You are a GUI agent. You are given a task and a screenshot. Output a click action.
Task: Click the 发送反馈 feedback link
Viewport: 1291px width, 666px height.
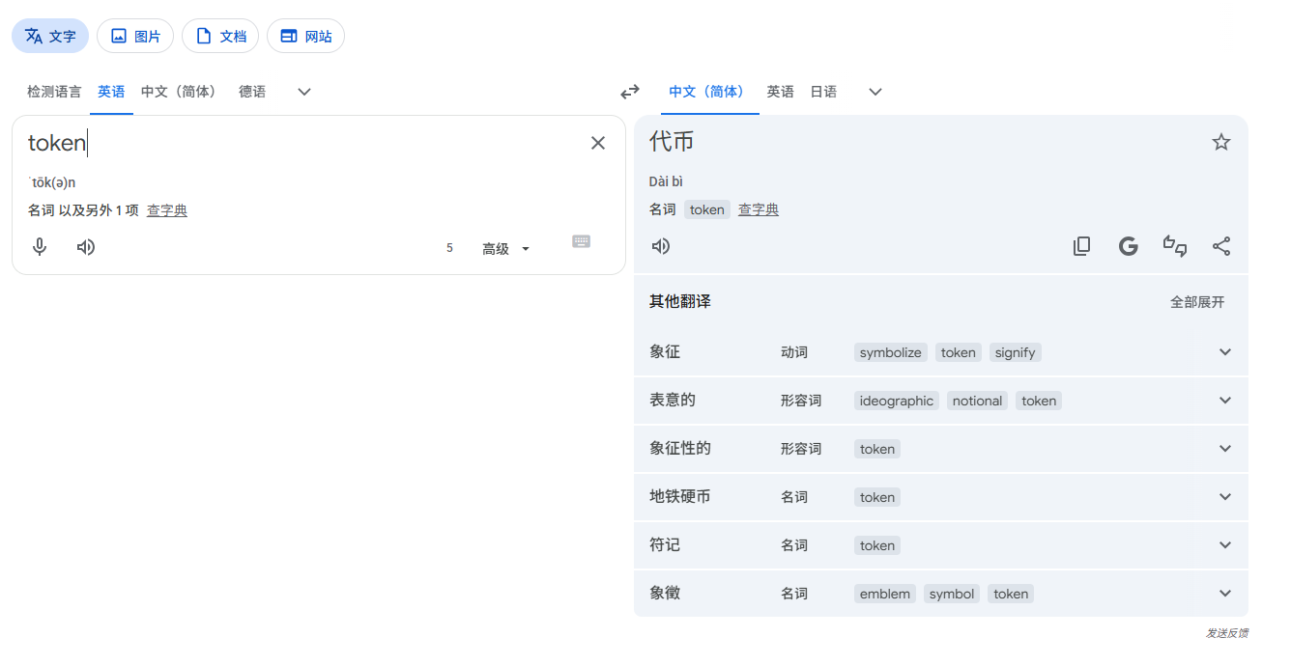pos(1226,633)
